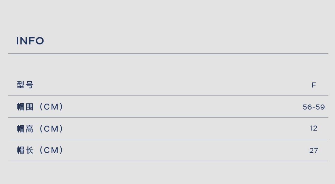
Task: Click the 帽长 characters
Action: click(x=25, y=150)
